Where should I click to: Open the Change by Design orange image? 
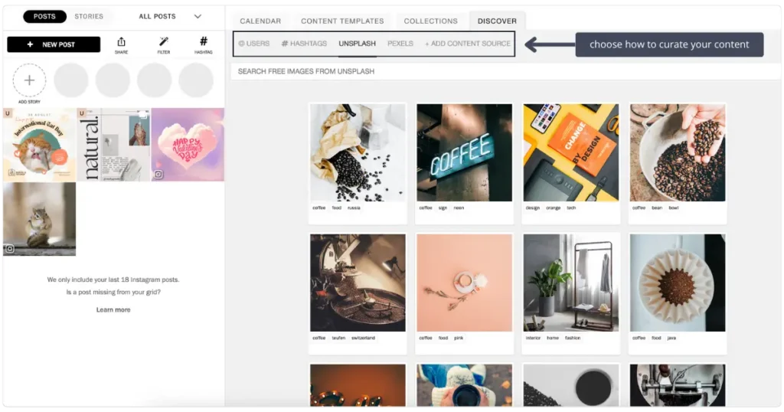click(x=571, y=152)
